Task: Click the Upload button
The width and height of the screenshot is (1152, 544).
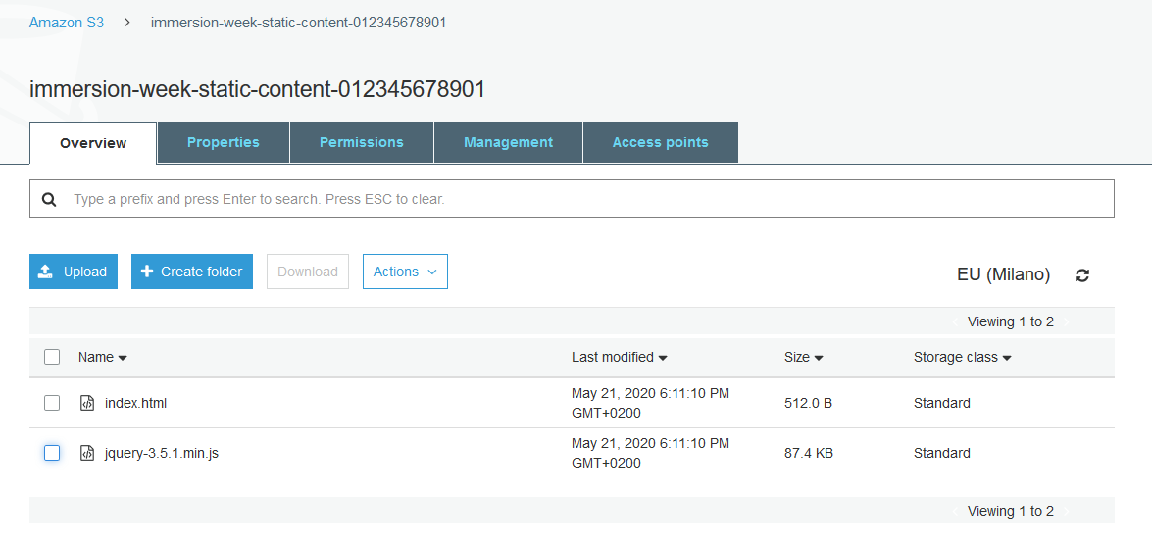Action: click(74, 272)
